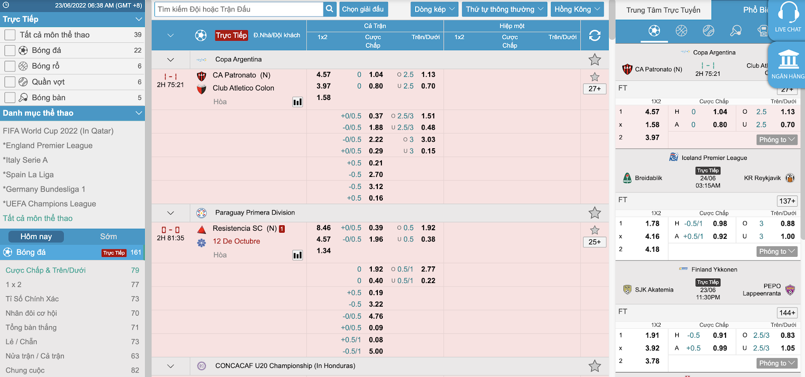The height and width of the screenshot is (377, 805).
Task: Select Tỉ Số Chính Xác market
Action: click(x=32, y=299)
